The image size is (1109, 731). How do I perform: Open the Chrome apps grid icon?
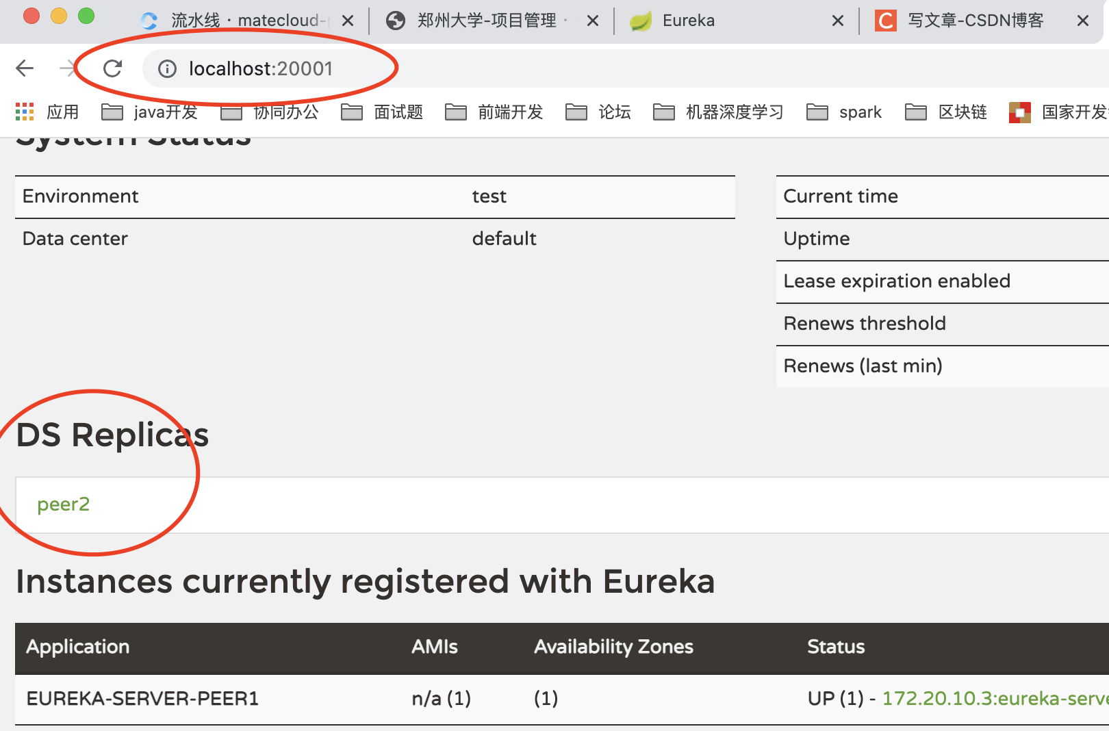[24, 112]
